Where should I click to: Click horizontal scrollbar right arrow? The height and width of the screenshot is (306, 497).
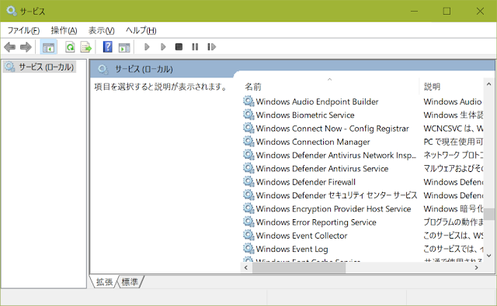click(476, 267)
